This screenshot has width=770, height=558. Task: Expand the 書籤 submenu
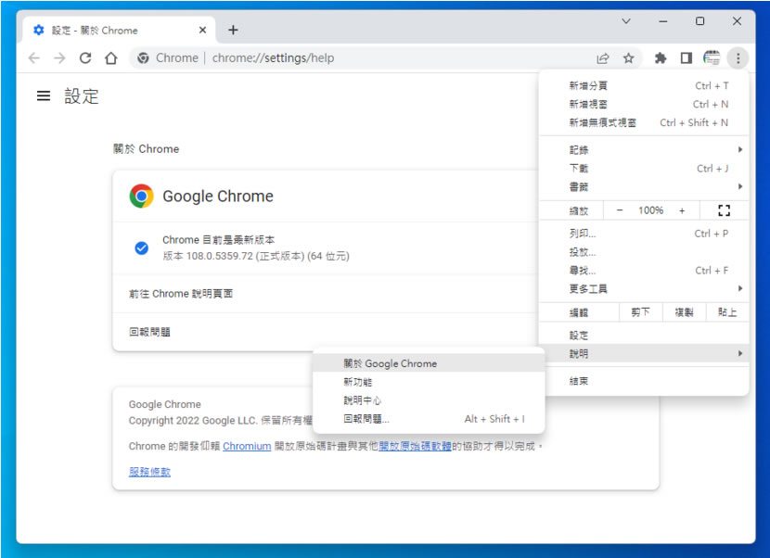(644, 186)
